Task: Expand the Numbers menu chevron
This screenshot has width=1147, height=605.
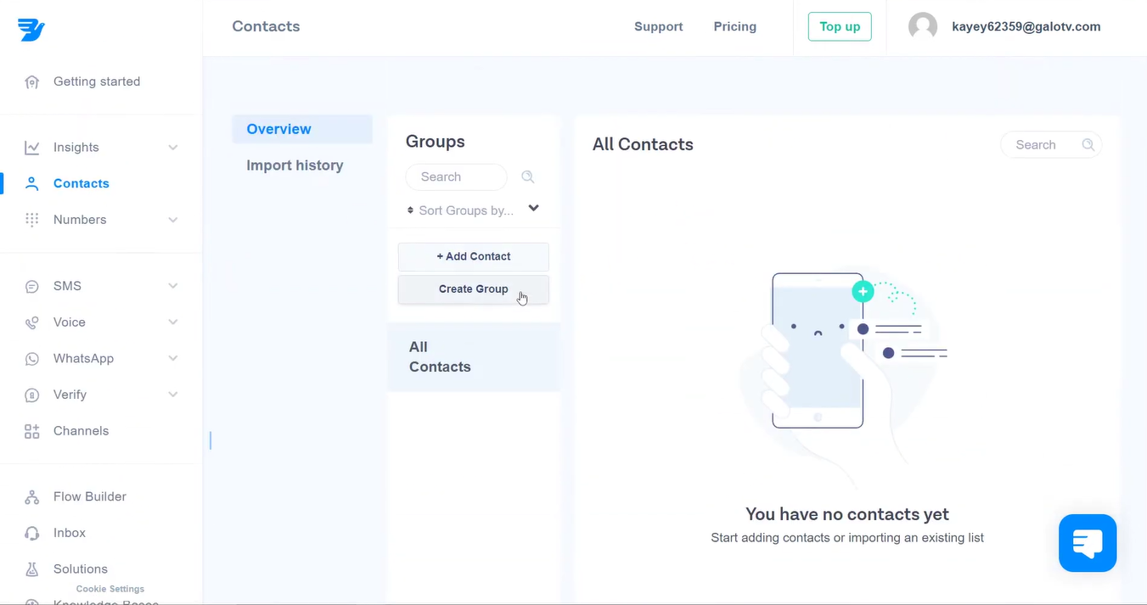Action: (173, 220)
